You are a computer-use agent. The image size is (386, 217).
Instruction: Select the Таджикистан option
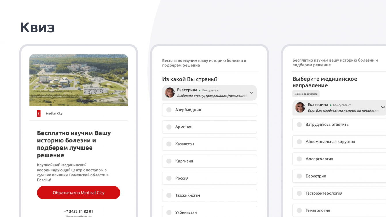pyautogui.click(x=209, y=195)
